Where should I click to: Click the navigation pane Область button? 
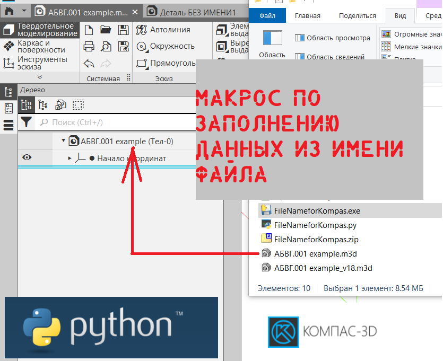272,44
